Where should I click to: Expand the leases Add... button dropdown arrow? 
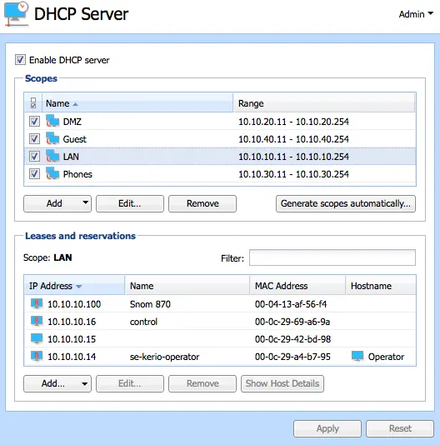(x=84, y=383)
